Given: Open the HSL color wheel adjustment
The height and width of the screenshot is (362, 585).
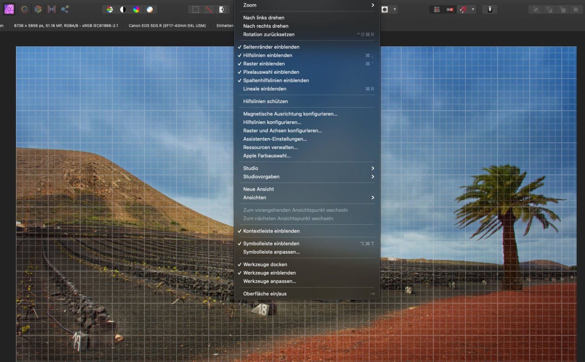Looking at the screenshot, I should 136,9.
